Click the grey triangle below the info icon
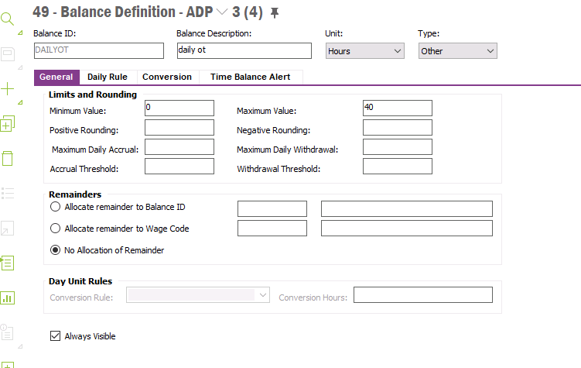Image resolution: width=581 pixels, height=368 pixels. tap(20, 346)
